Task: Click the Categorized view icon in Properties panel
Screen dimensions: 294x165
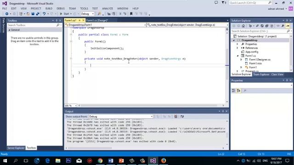Action: (x=234, y=91)
